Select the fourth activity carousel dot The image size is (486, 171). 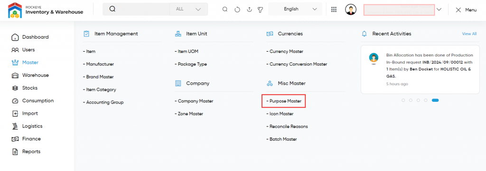(426, 100)
